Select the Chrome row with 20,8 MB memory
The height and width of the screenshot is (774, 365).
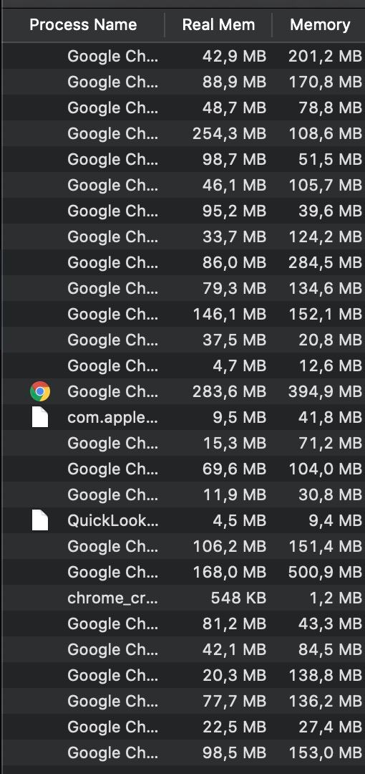(183, 340)
